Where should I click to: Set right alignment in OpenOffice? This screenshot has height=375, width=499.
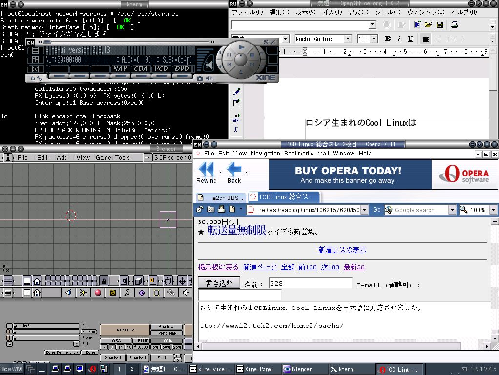(448, 39)
